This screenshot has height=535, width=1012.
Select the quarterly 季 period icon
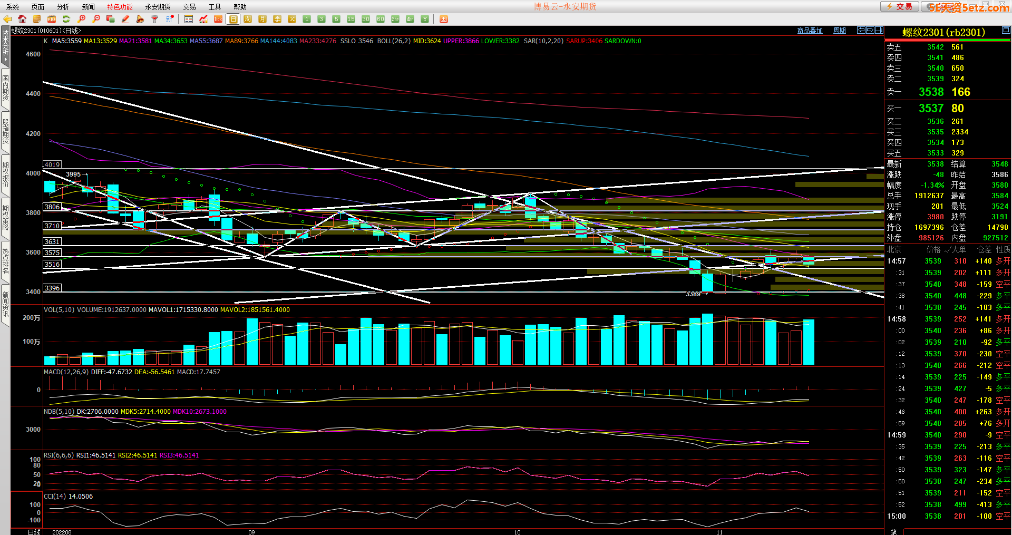(x=277, y=19)
